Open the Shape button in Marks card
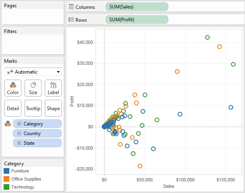 (x=53, y=109)
